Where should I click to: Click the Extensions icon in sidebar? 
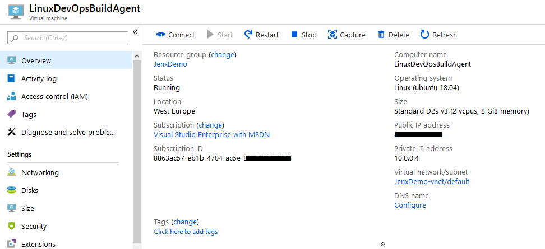[11, 244]
